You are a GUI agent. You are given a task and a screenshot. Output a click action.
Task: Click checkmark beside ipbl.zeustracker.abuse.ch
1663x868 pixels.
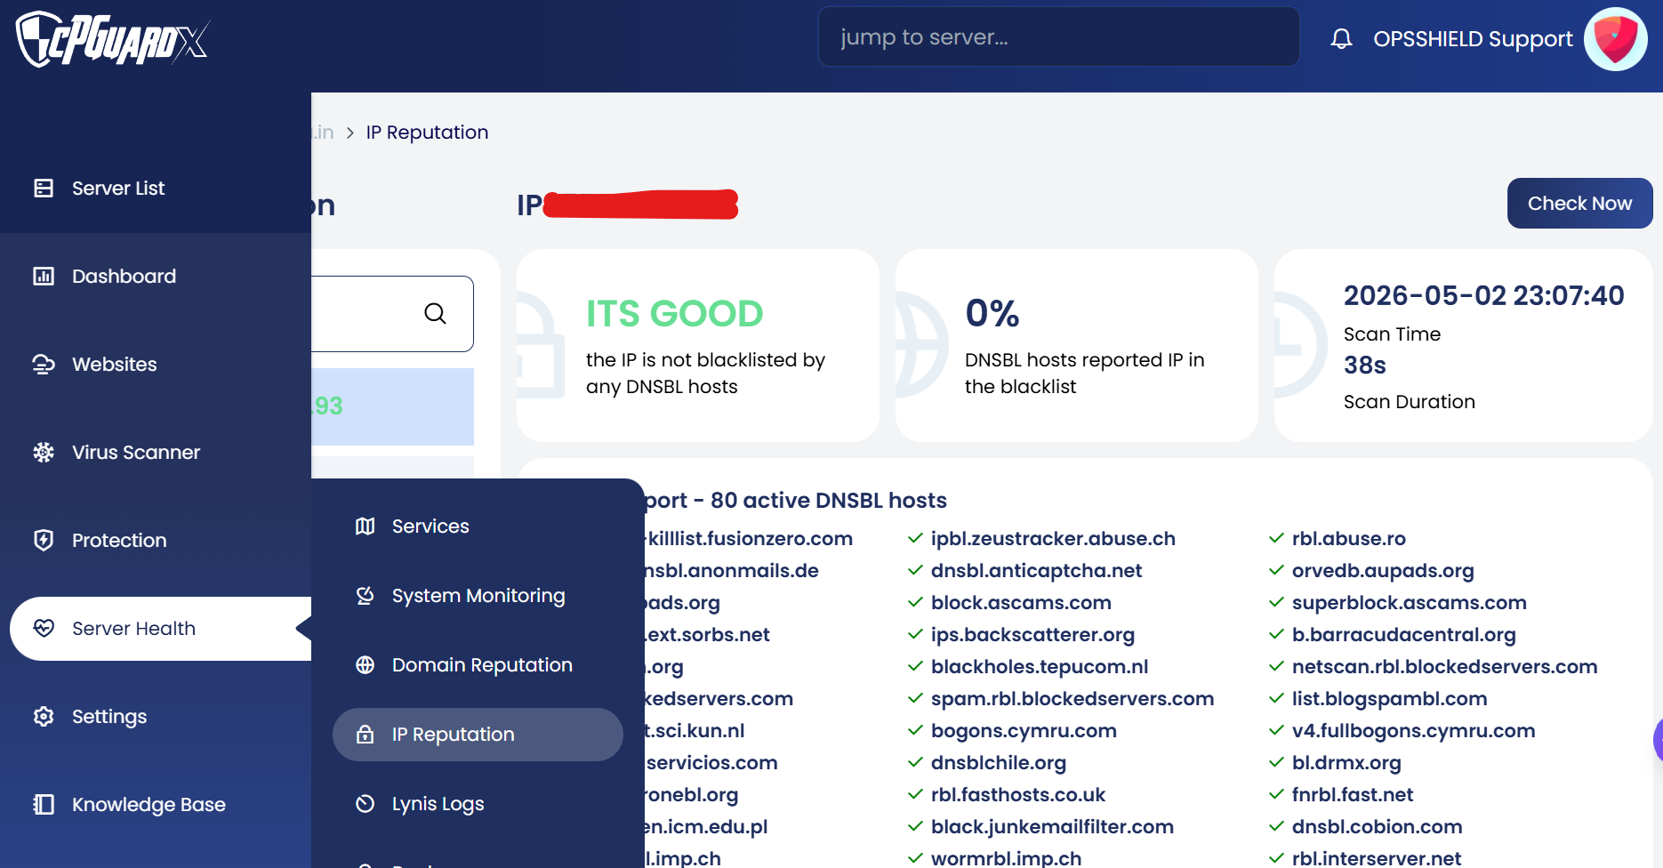point(915,538)
